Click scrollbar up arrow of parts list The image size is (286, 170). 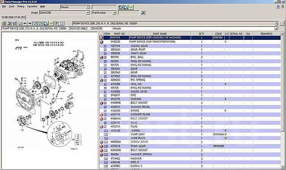282,34
